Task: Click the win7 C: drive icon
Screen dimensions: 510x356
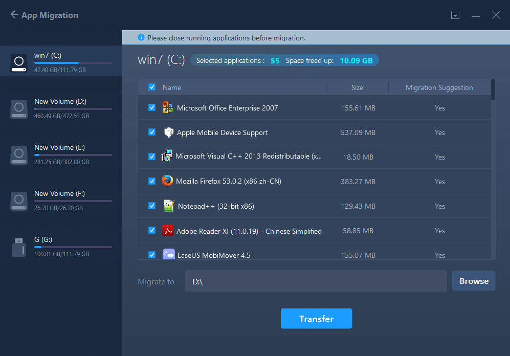Action: [x=18, y=61]
